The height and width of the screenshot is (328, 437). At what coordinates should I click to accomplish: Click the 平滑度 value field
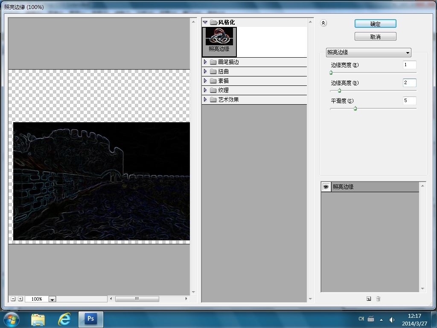(409, 100)
